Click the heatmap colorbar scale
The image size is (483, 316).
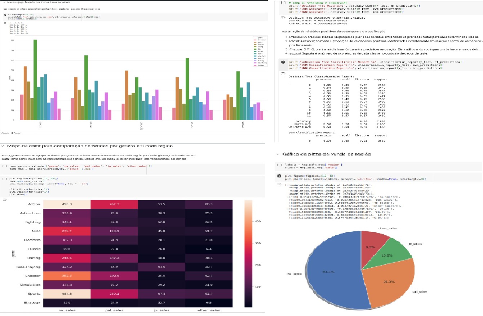tap(248, 252)
